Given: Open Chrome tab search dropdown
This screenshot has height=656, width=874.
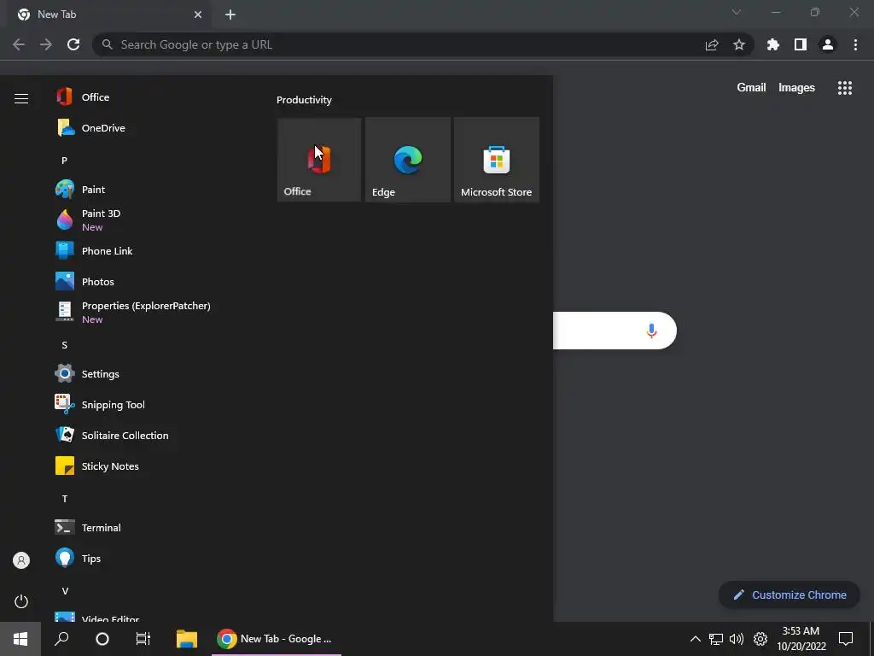Looking at the screenshot, I should click(x=737, y=12).
